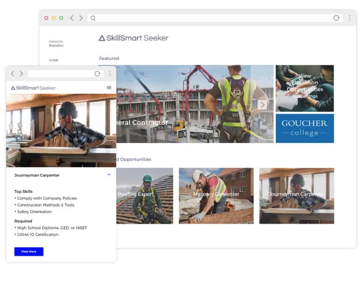Screen dimensions: 362x282
Task: Select the Roofing Expert opportunity card
Action: pyautogui.click(x=145, y=196)
